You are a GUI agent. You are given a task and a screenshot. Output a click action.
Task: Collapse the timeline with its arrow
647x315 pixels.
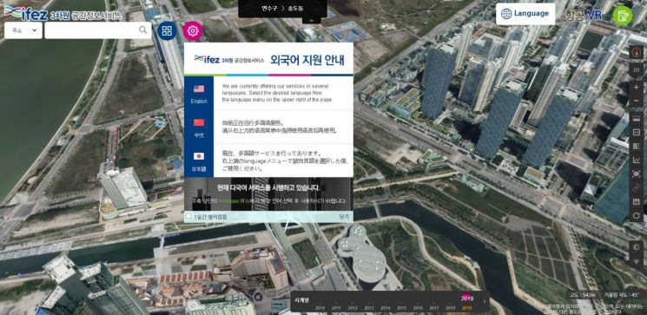(x=485, y=301)
